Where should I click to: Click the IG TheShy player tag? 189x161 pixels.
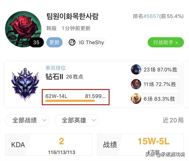point(86,42)
